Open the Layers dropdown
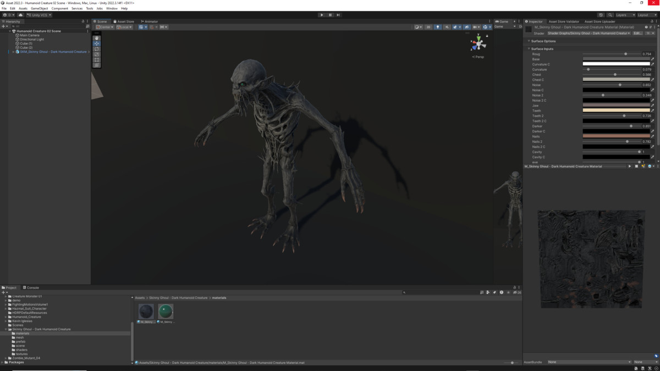 coord(625,15)
